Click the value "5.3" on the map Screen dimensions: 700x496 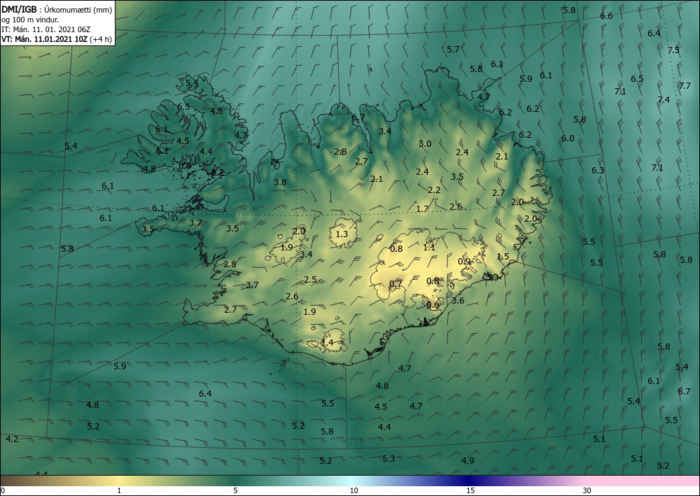pyautogui.click(x=388, y=458)
